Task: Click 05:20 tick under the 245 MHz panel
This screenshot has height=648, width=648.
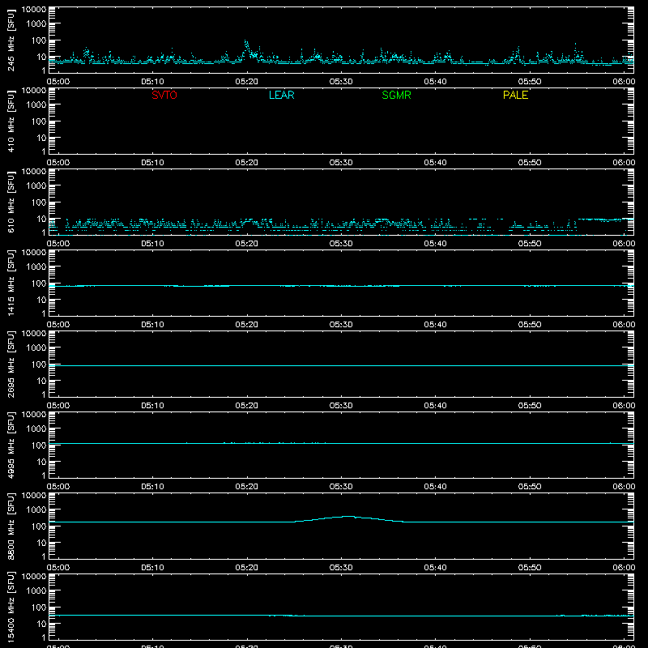Action: [x=247, y=82]
